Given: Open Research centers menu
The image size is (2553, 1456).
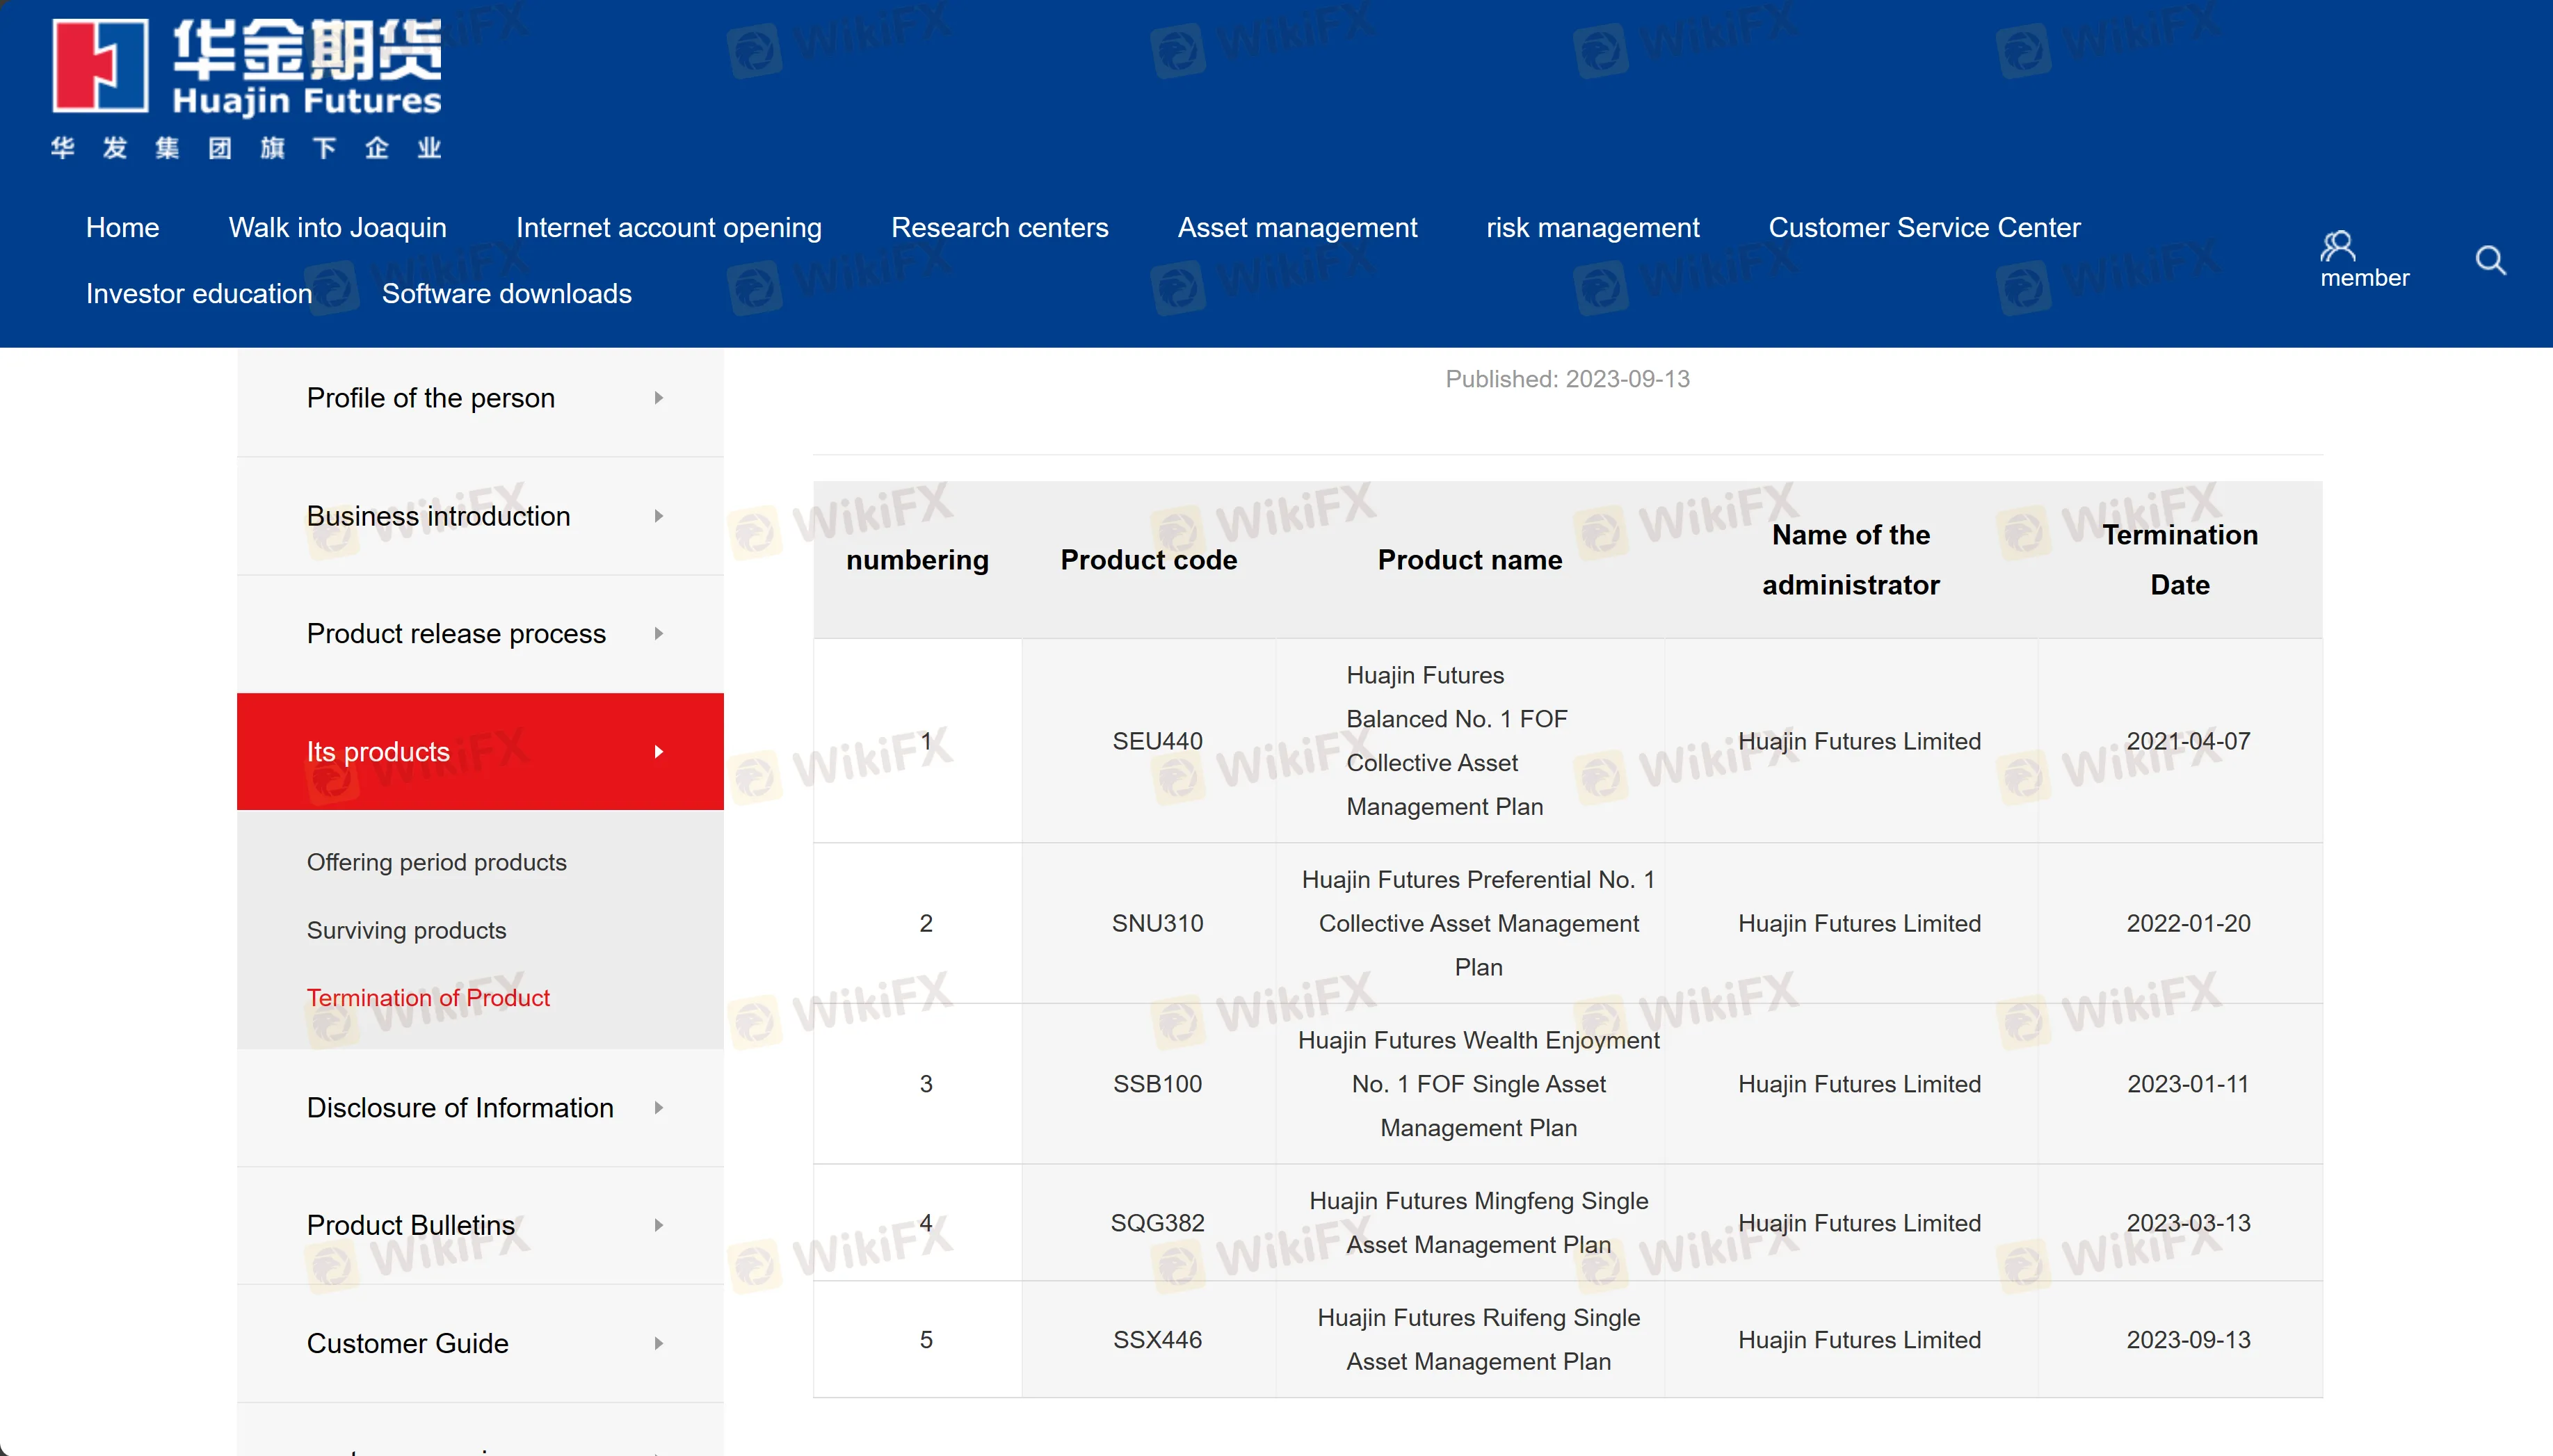Looking at the screenshot, I should click(x=999, y=228).
